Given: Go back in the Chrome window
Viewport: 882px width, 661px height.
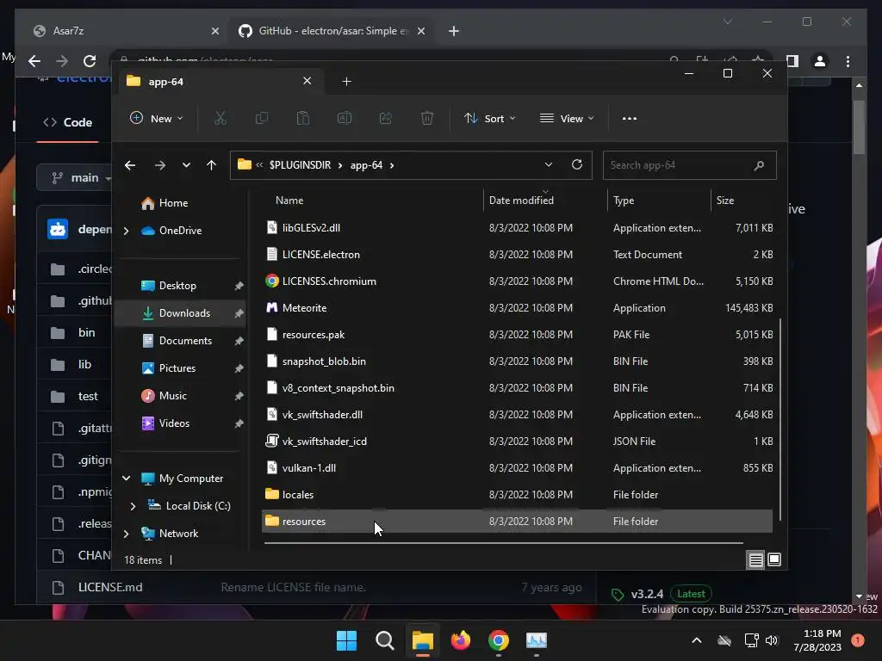Looking at the screenshot, I should click(x=34, y=61).
